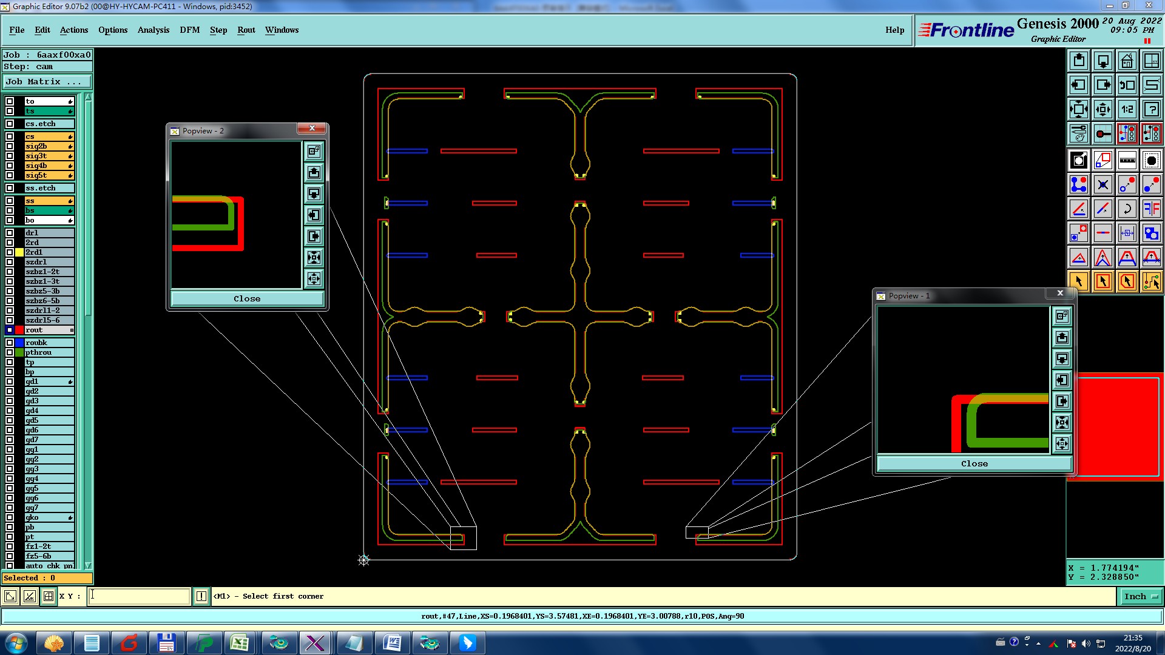Select the plain arrow select tool
The width and height of the screenshot is (1165, 655).
(x=1079, y=281)
